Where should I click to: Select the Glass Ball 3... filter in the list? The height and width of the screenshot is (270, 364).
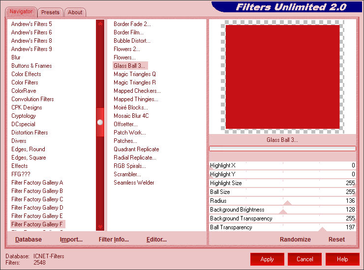pyautogui.click(x=130, y=66)
